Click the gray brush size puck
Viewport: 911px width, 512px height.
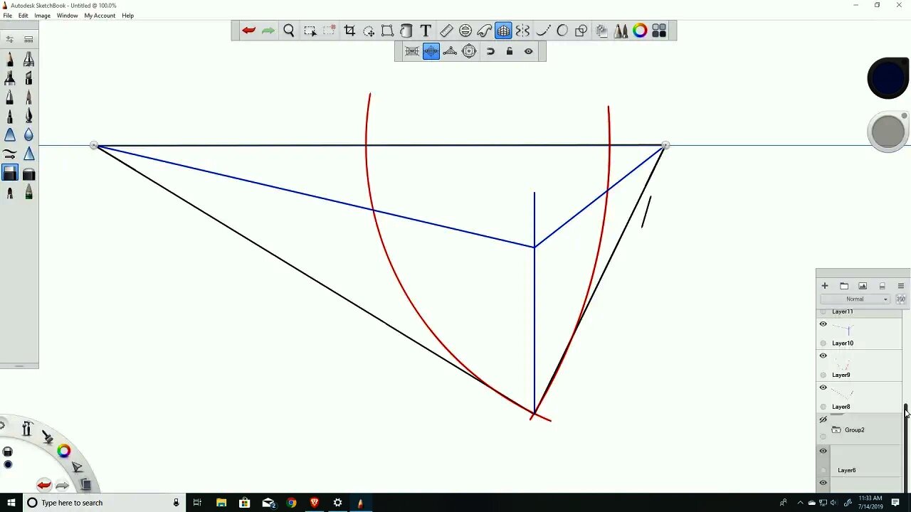(x=888, y=132)
